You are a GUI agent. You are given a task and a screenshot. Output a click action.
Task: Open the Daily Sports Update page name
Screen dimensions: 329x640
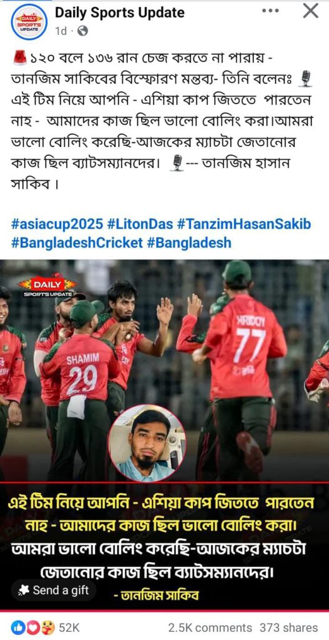(119, 13)
